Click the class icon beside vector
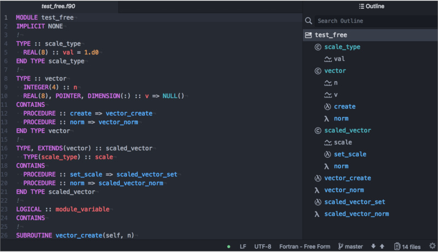The width and height of the screenshot is (438, 252). coord(318,71)
